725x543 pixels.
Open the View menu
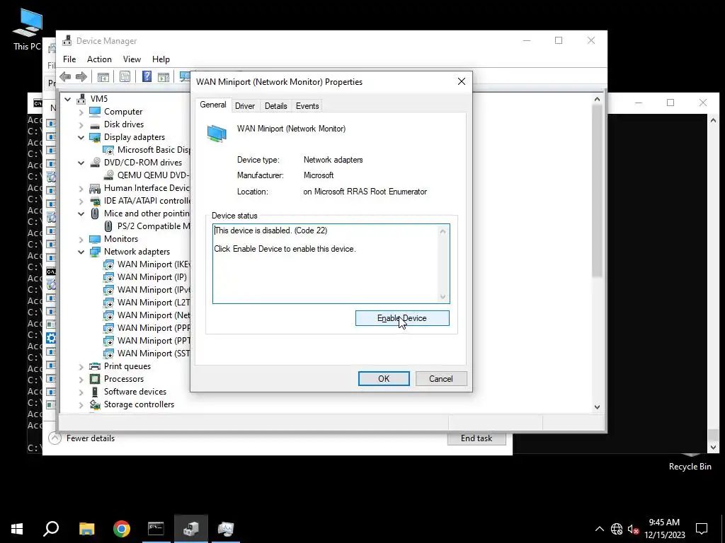tap(132, 59)
